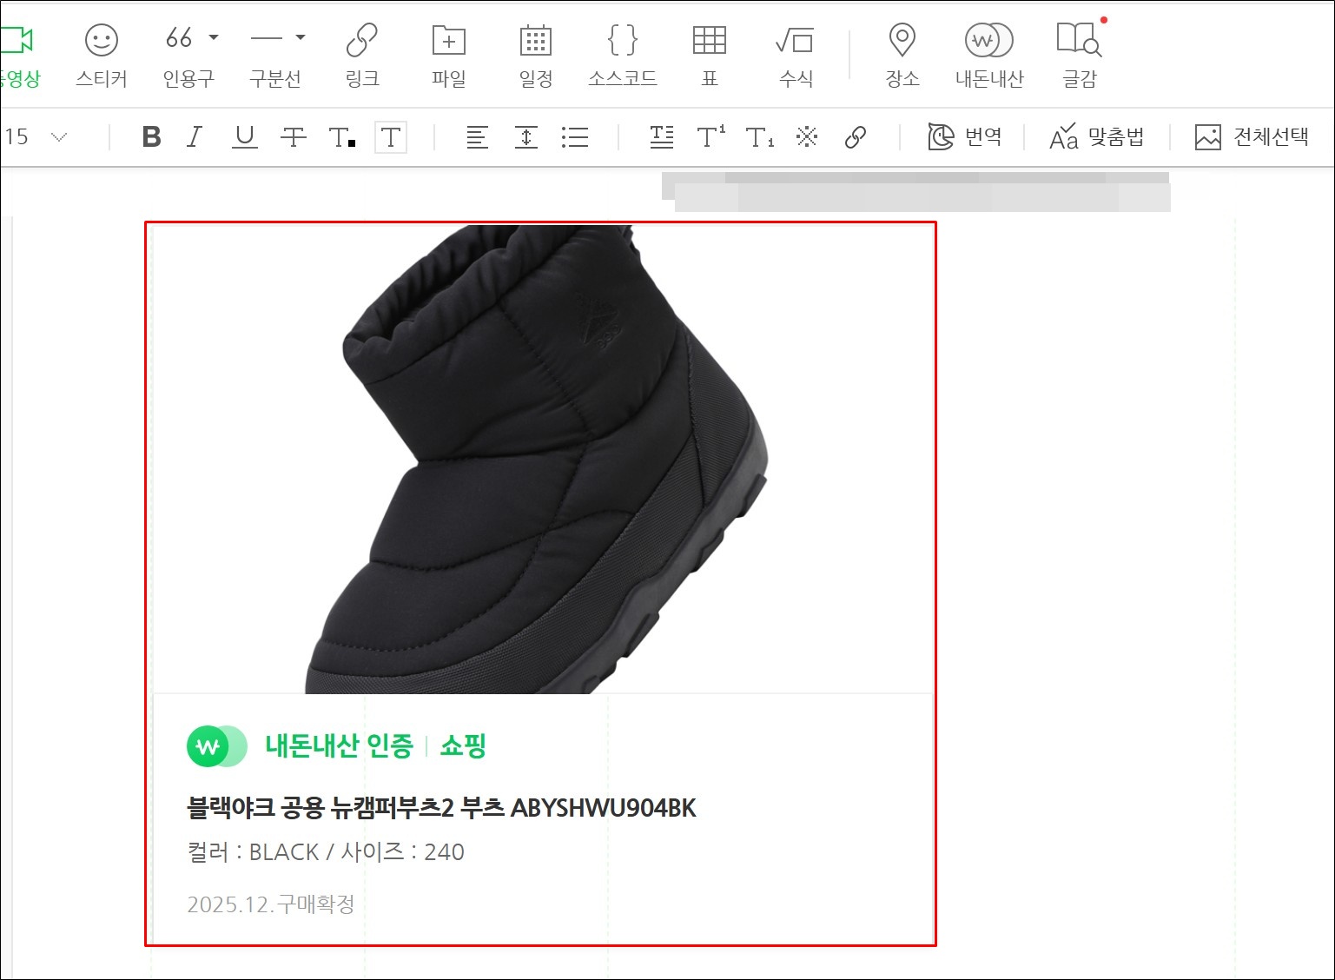Open the text alignment options

477,137
